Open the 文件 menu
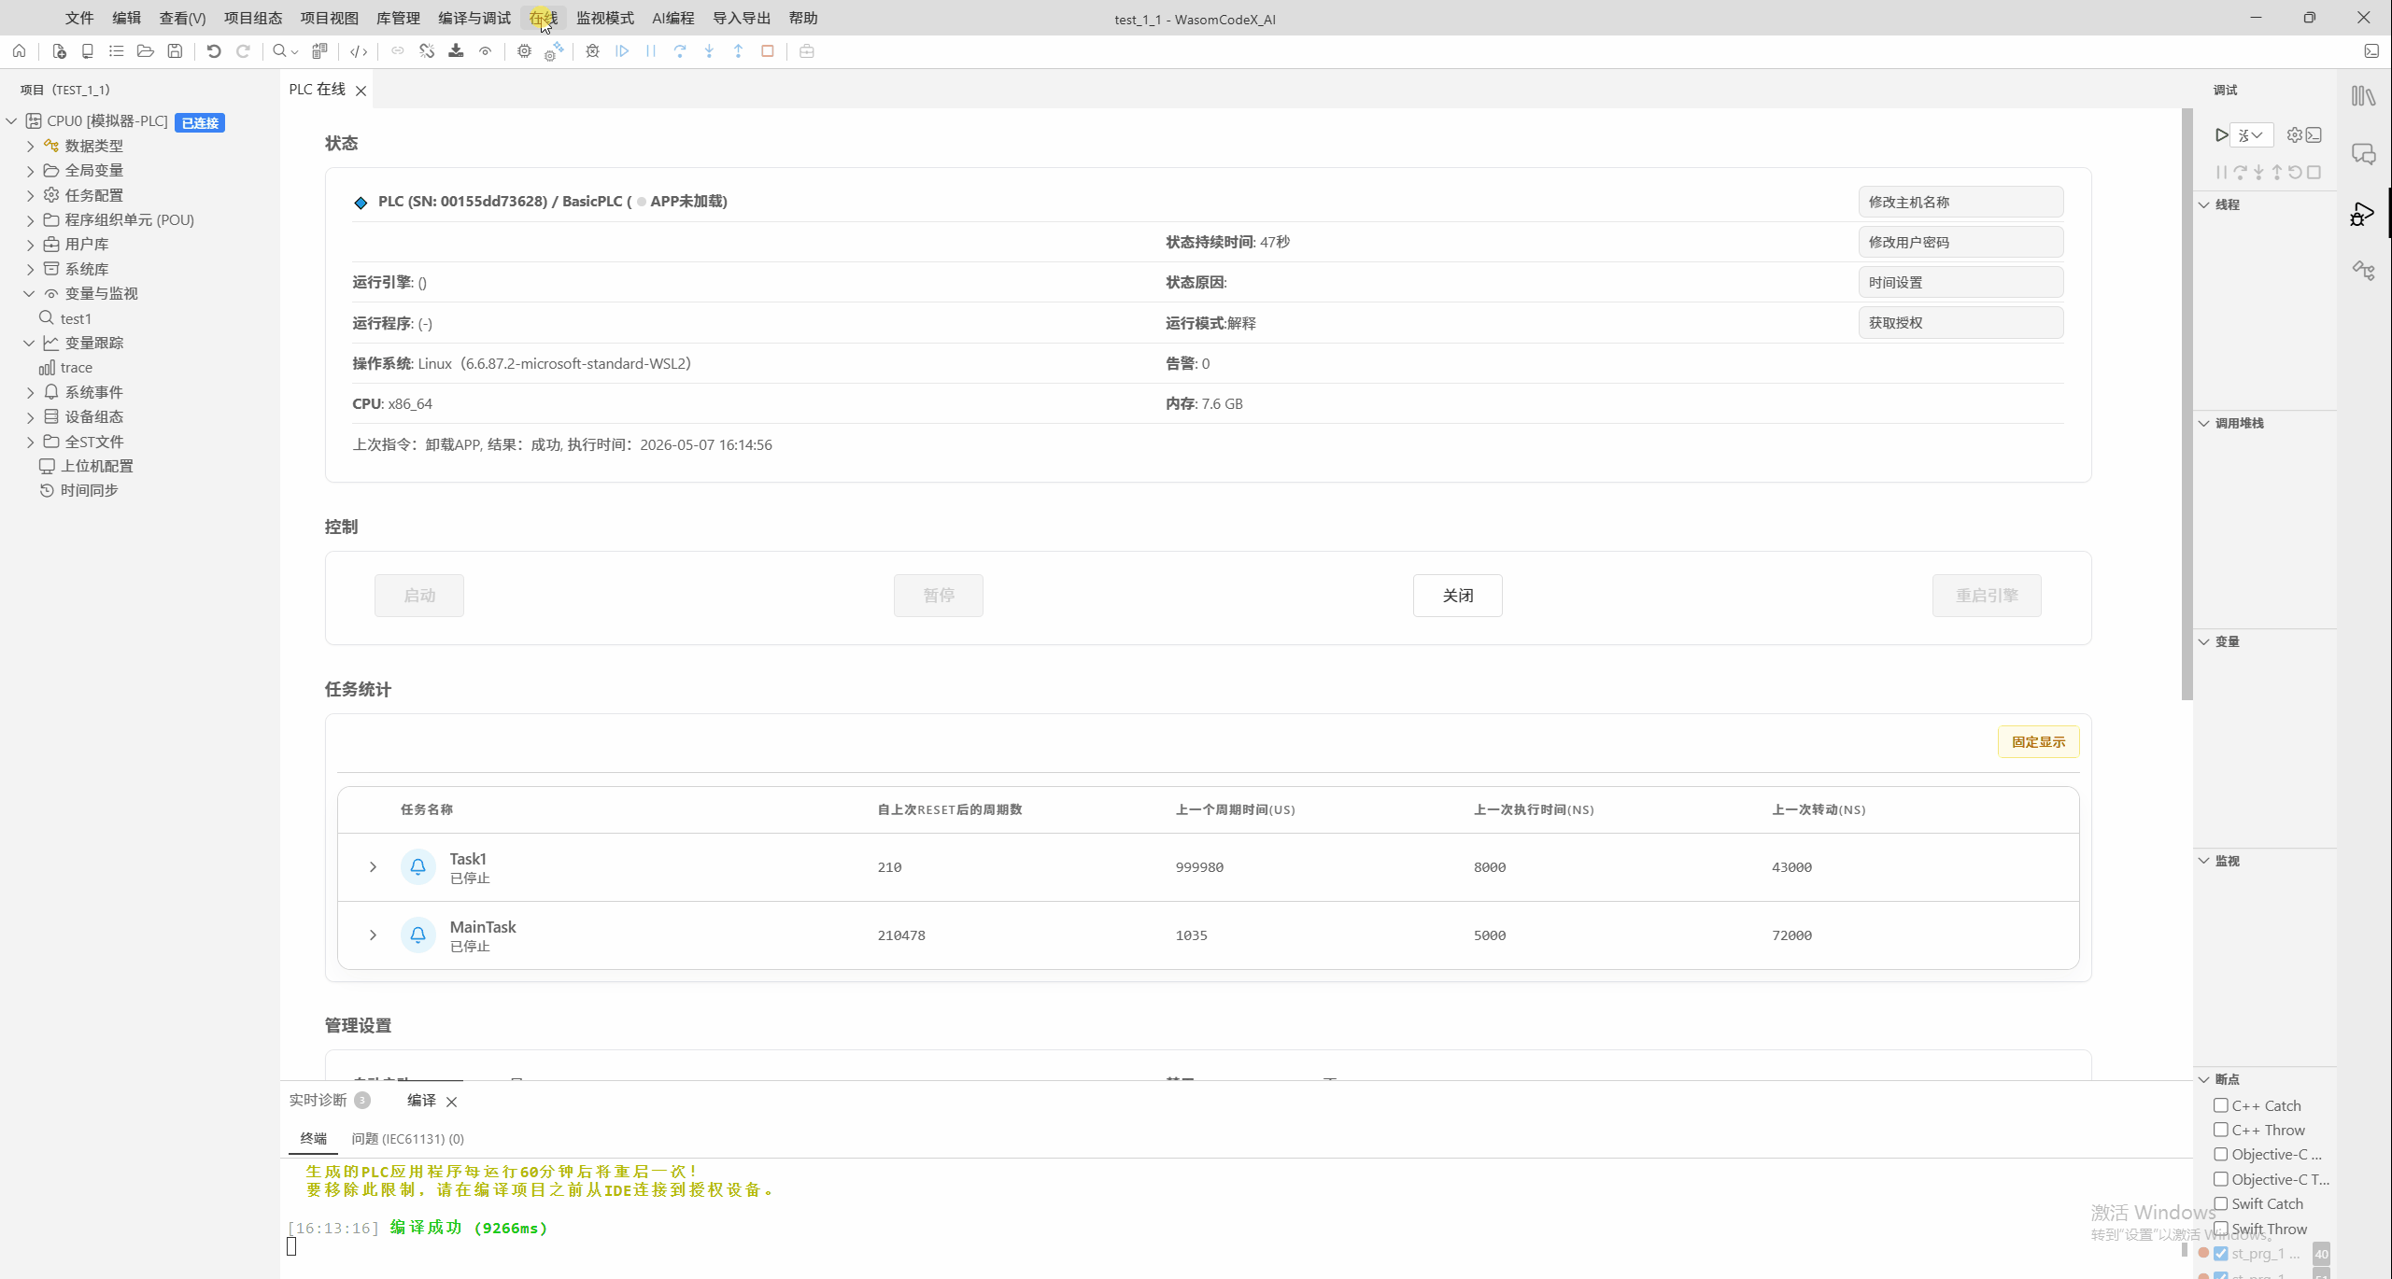This screenshot has height=1279, width=2392. point(79,18)
